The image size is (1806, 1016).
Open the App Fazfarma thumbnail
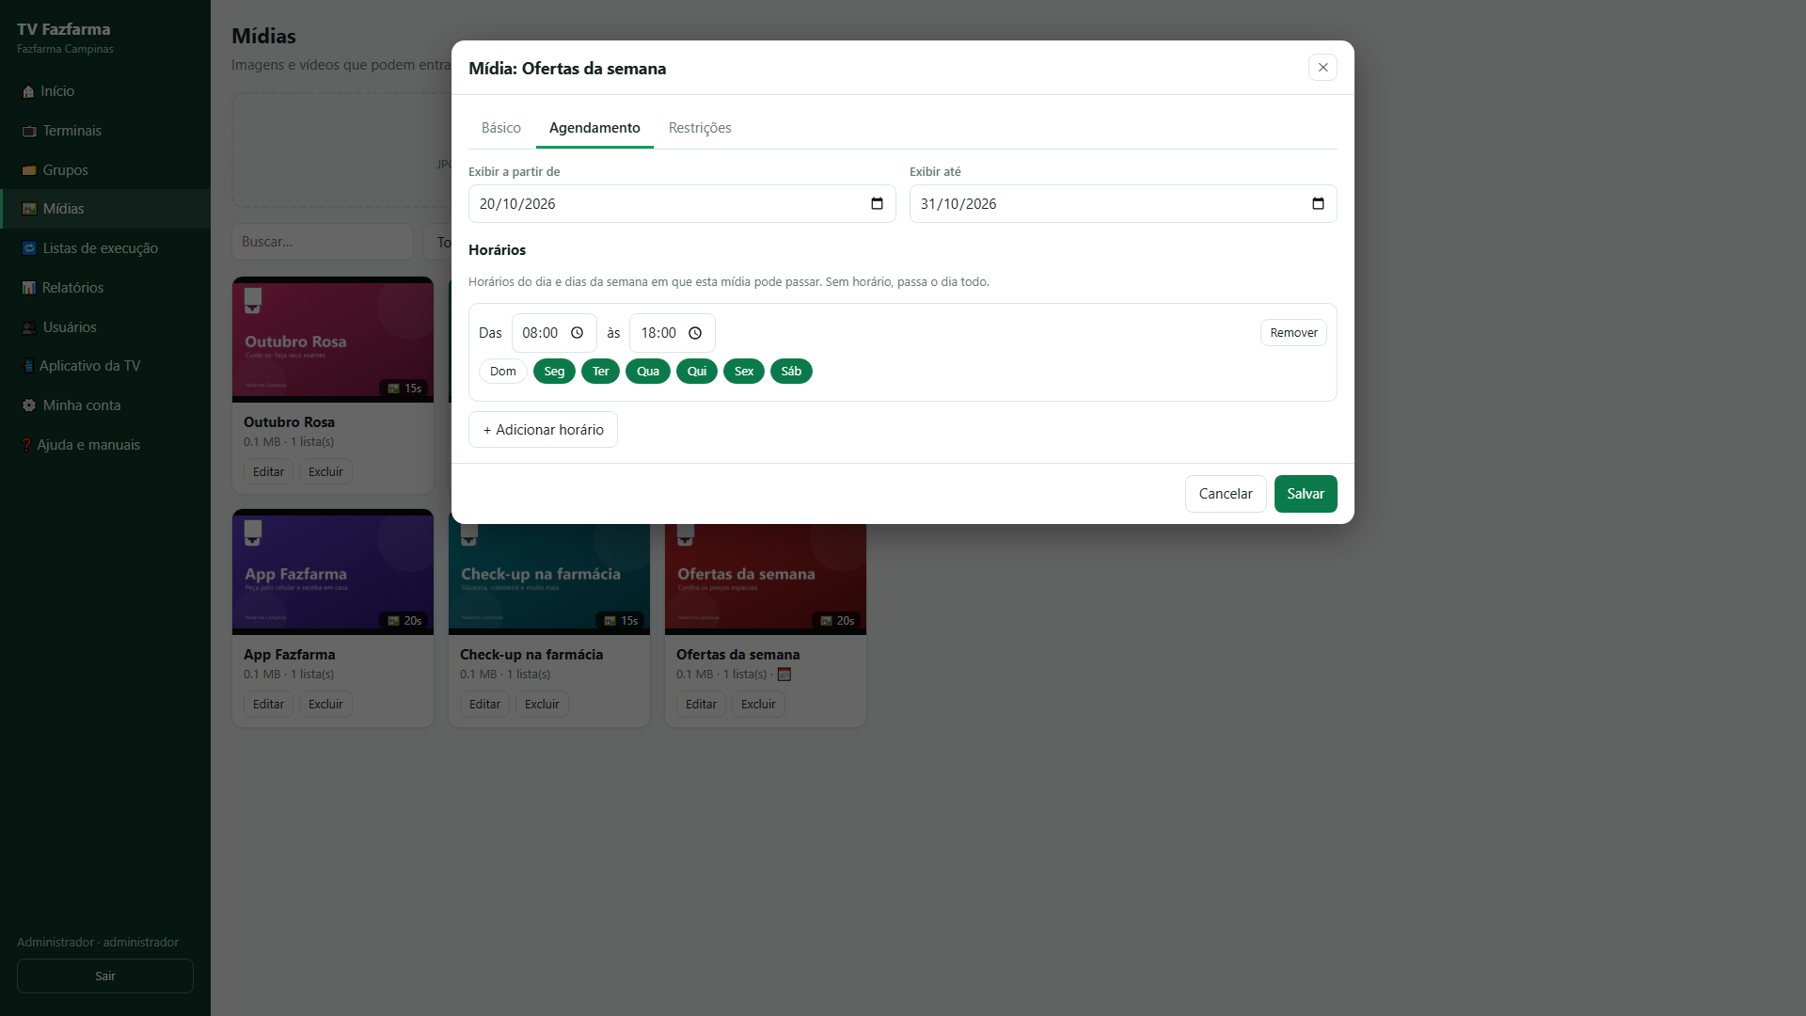tap(333, 572)
